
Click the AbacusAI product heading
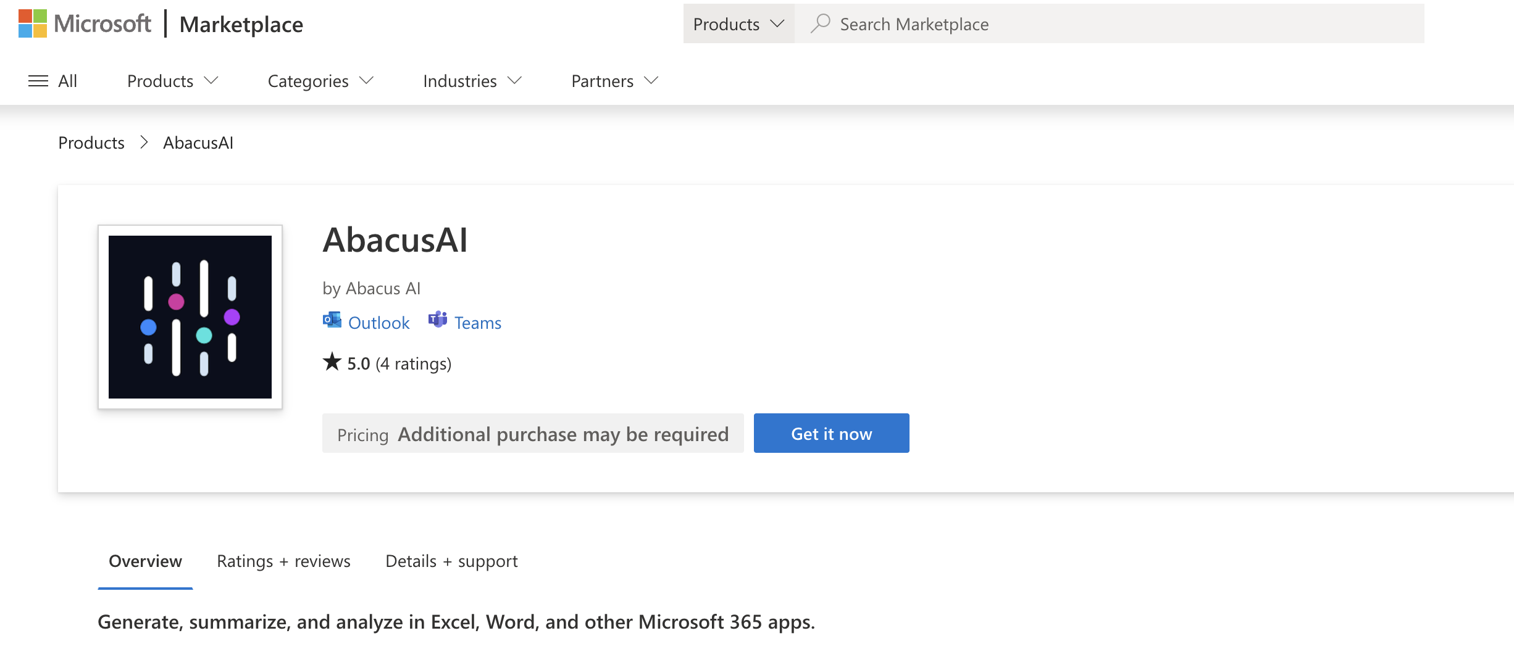point(395,239)
